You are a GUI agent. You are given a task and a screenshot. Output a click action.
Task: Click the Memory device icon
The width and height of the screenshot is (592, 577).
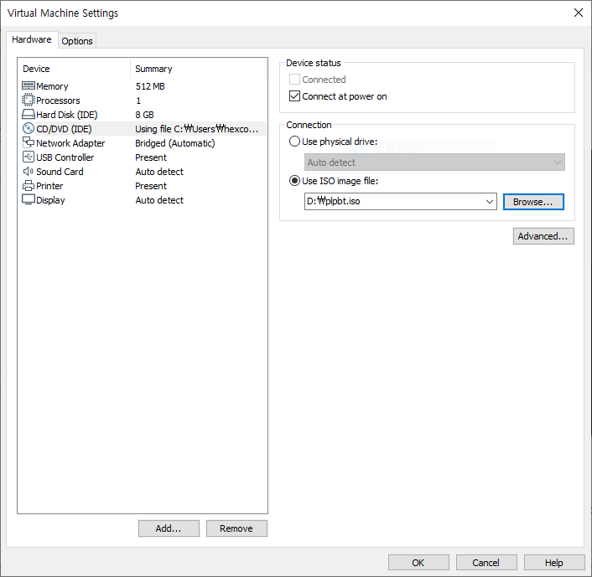point(29,86)
